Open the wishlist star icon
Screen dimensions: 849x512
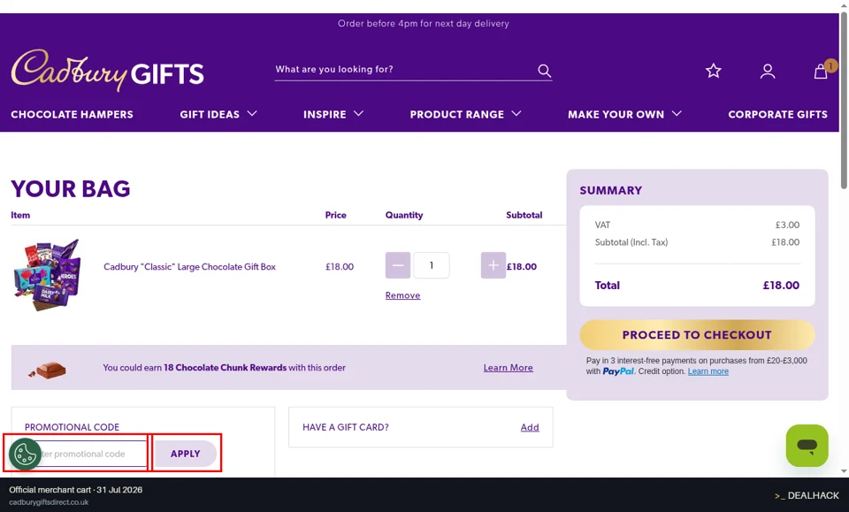point(714,71)
